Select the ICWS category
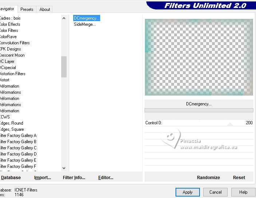 5,117
